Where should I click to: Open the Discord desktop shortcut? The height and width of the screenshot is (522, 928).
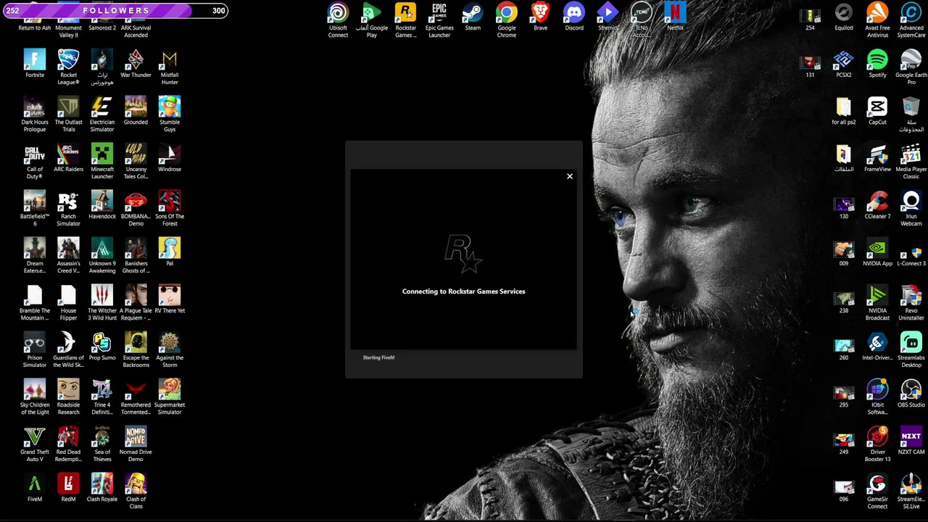pos(574,17)
